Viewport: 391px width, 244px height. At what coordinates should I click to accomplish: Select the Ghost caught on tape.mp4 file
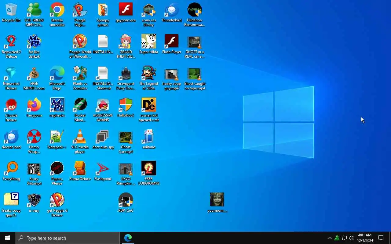[195, 74]
